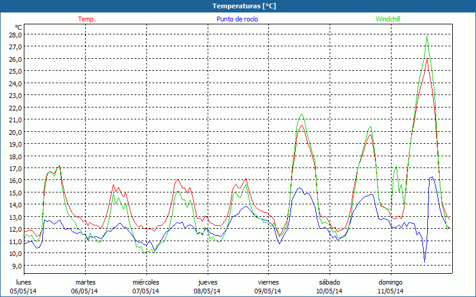Click the 15,0 y-axis label

[15, 192]
